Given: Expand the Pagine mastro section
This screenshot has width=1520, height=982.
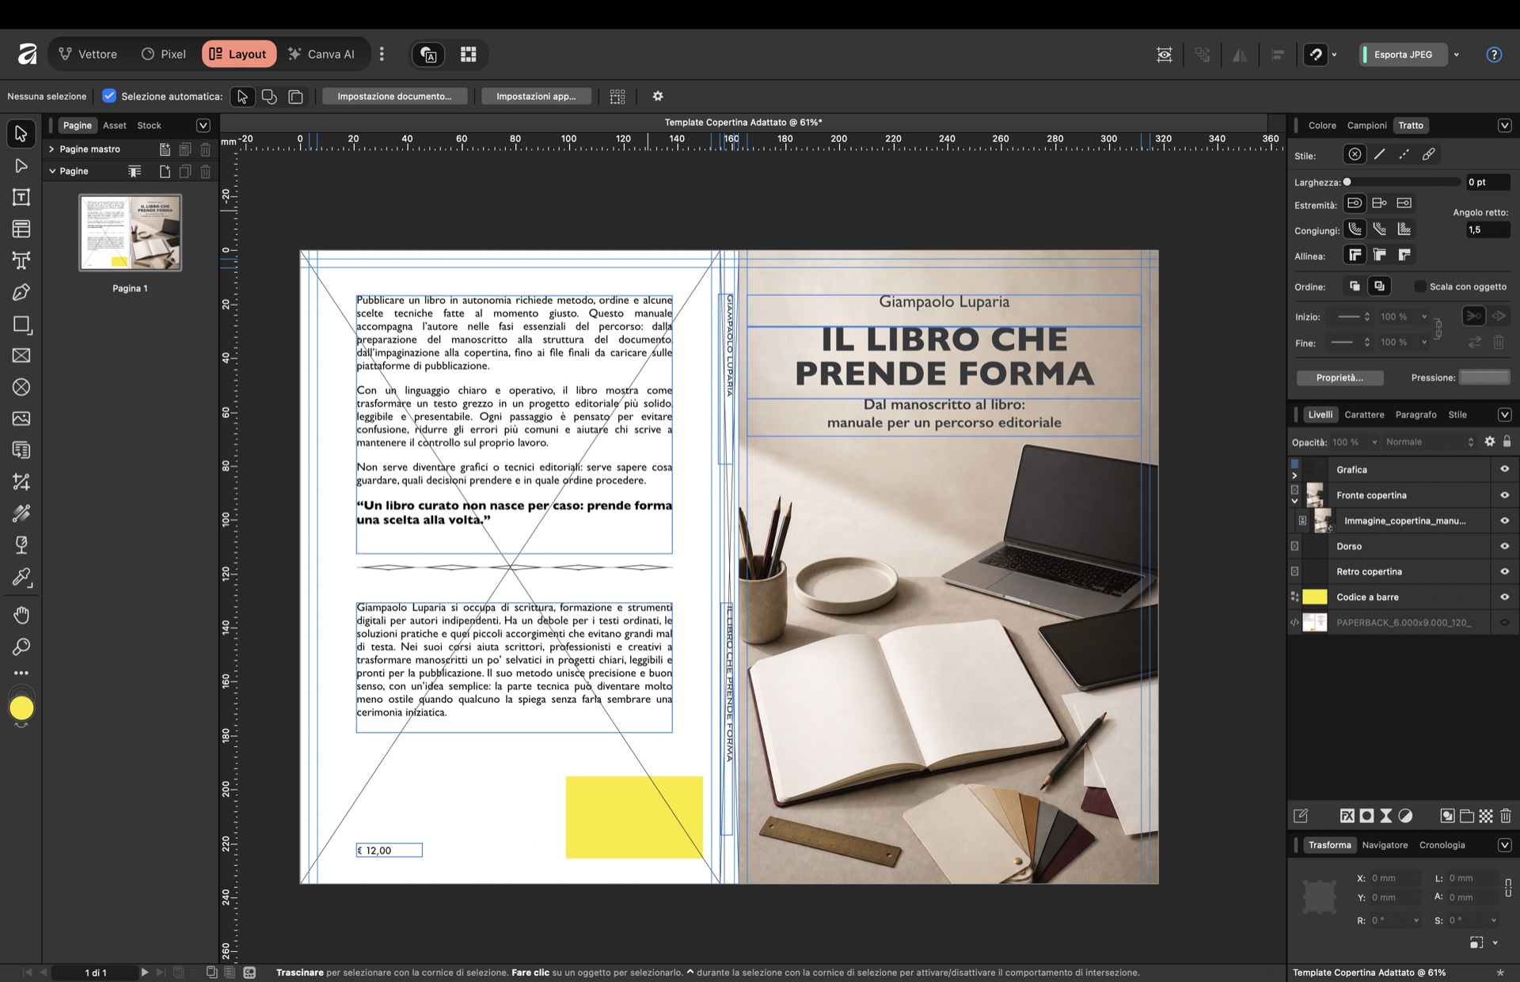Looking at the screenshot, I should (51, 149).
